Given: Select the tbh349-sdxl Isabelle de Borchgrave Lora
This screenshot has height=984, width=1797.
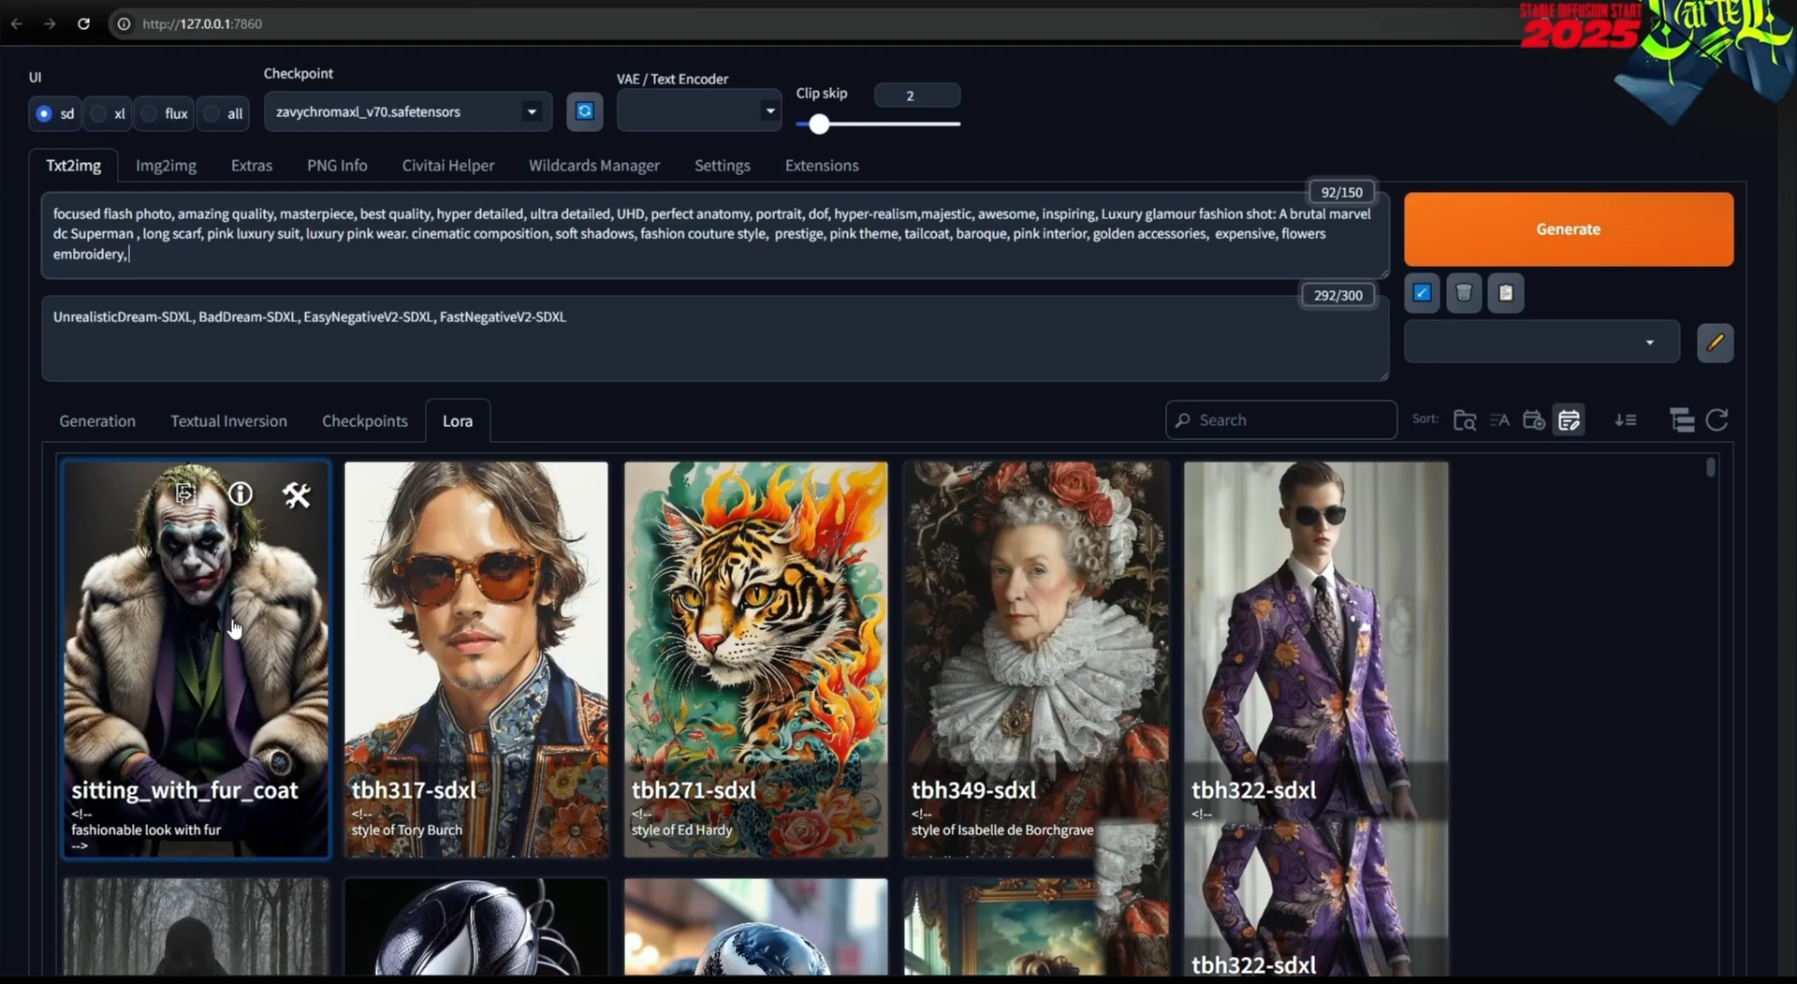Looking at the screenshot, I should [1036, 659].
